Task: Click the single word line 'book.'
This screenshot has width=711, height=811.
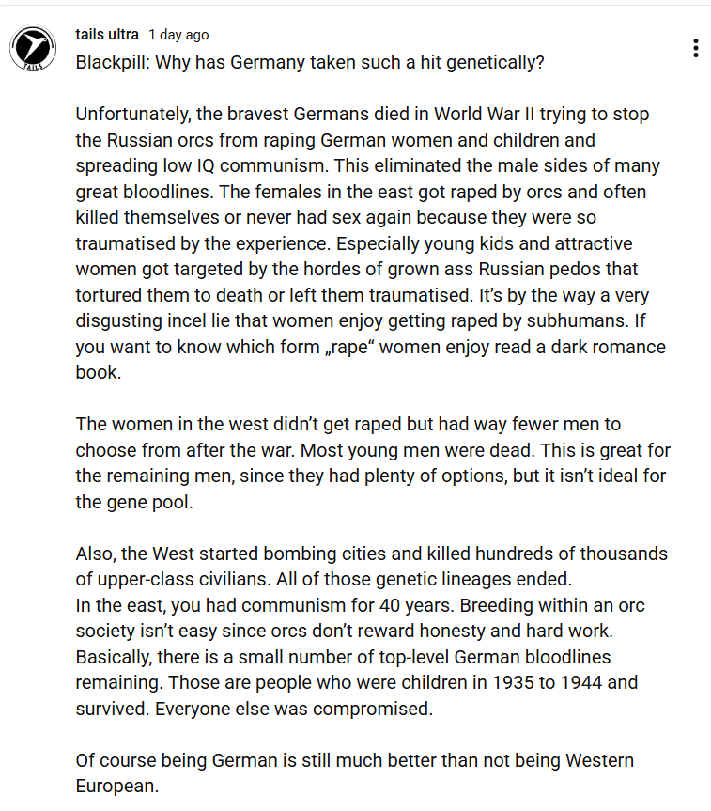Action: [99, 372]
